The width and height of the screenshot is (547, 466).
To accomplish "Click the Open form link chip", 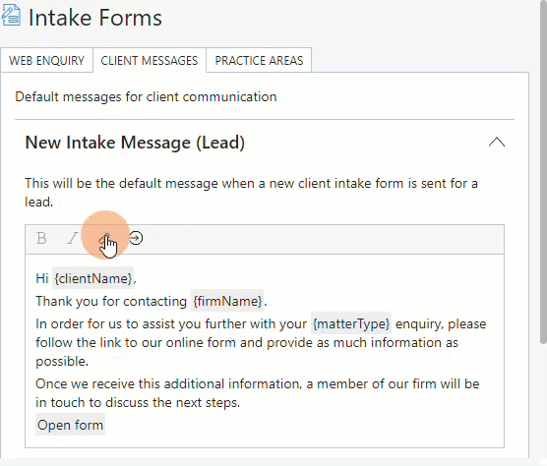I will click(70, 425).
